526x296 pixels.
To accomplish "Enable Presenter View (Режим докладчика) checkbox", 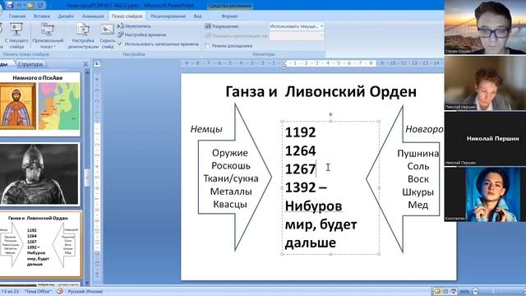I will click(x=207, y=46).
